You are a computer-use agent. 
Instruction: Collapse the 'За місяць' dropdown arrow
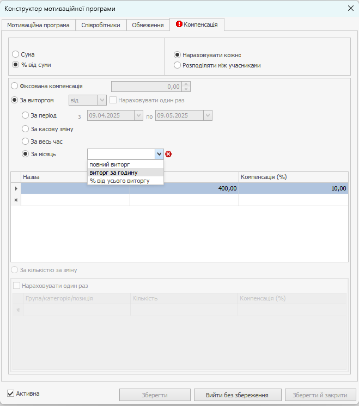click(x=159, y=154)
